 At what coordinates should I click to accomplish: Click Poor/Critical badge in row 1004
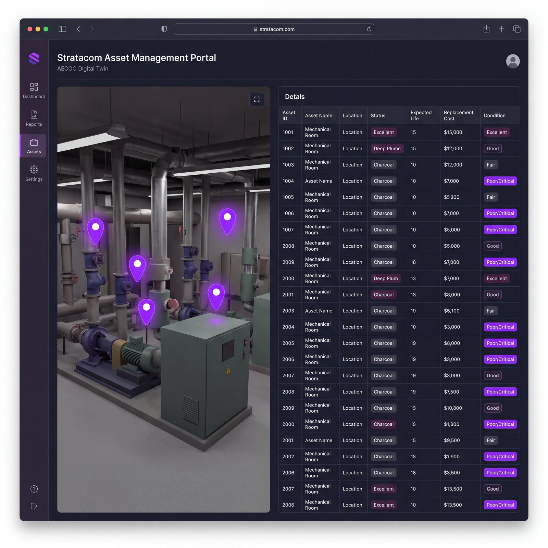500,181
